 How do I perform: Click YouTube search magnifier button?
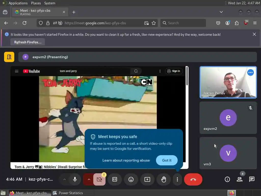(136, 71)
